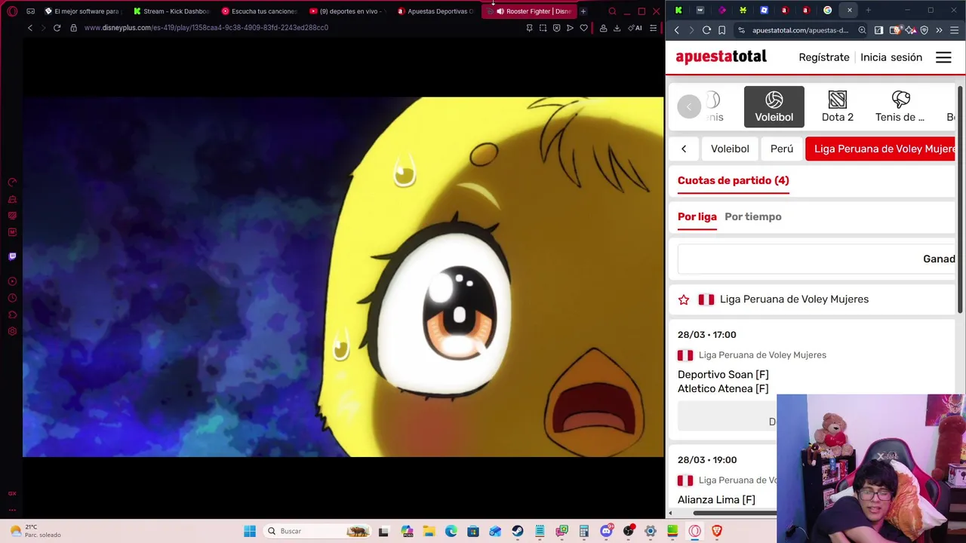Reload apuestatotal page in Brave
966x543 pixels.
click(x=706, y=30)
